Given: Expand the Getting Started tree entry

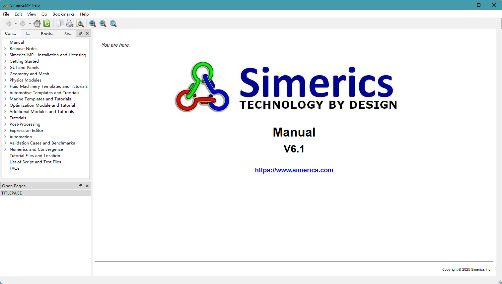Looking at the screenshot, I should [5, 61].
